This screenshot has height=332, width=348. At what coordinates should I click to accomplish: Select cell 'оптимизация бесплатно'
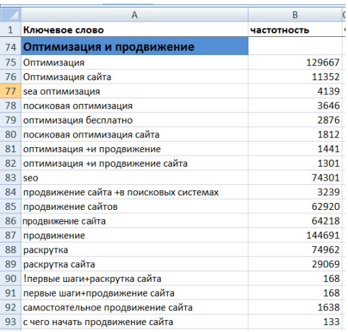(134, 120)
